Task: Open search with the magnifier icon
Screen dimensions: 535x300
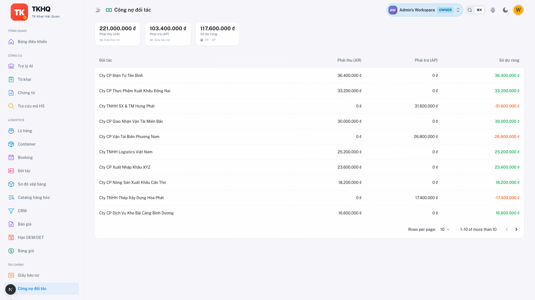Action: pos(470,10)
